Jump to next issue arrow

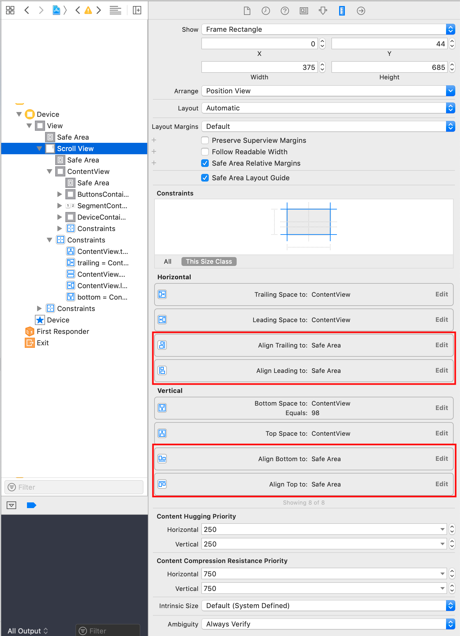[99, 10]
